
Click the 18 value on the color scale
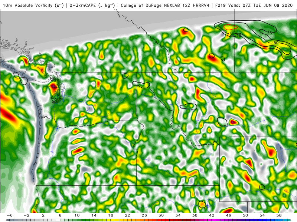pyautogui.click(x=110, y=215)
